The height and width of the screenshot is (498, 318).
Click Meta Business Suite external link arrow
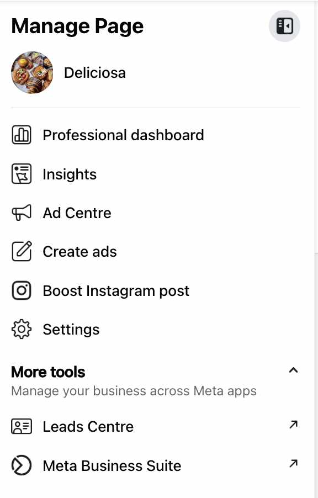[x=294, y=463]
